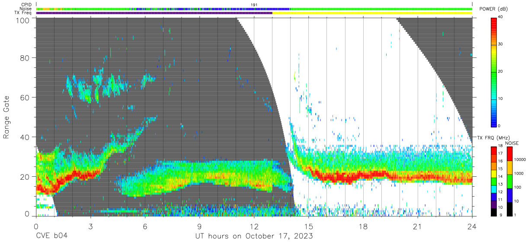Pick the red NOISE legend swatch above 10000
531x245 pixels.
pyautogui.click(x=510, y=153)
